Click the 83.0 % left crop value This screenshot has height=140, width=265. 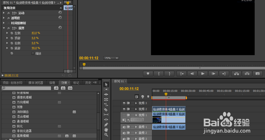click(x=36, y=33)
